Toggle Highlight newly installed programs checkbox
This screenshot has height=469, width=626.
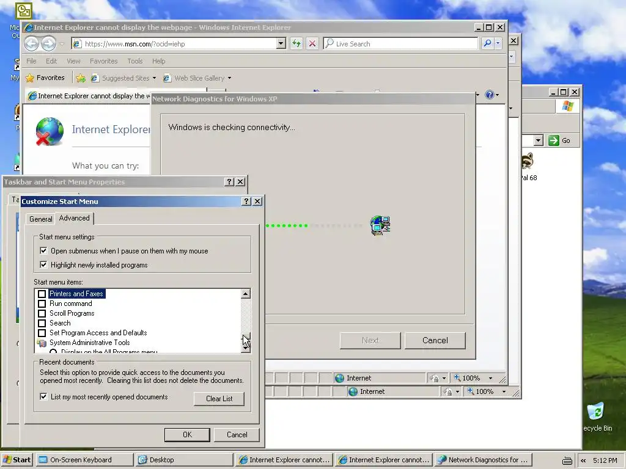pyautogui.click(x=43, y=265)
